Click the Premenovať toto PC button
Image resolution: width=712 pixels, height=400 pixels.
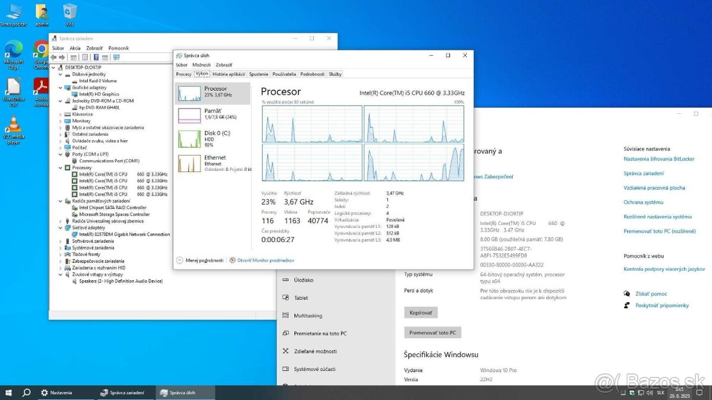(x=433, y=332)
